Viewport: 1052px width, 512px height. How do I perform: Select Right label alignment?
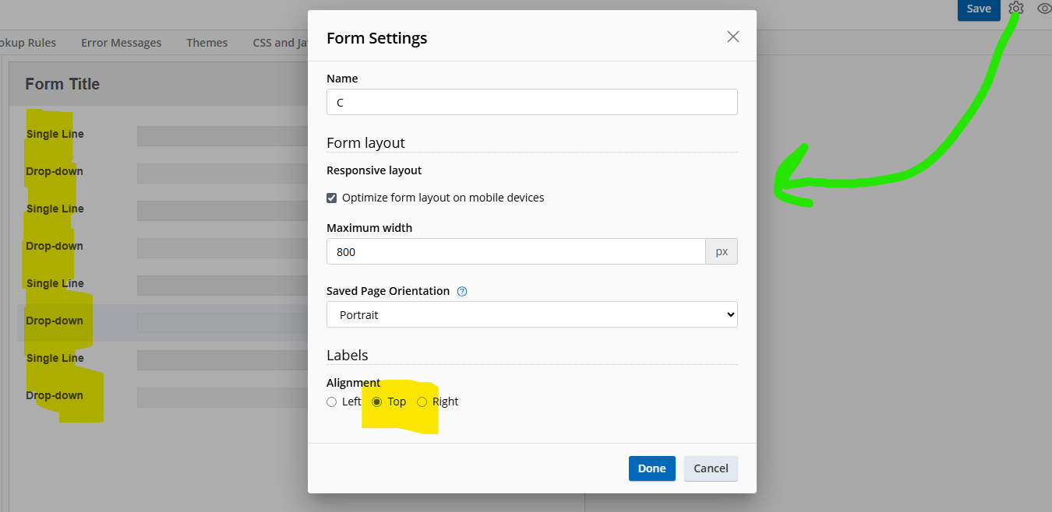coord(422,402)
